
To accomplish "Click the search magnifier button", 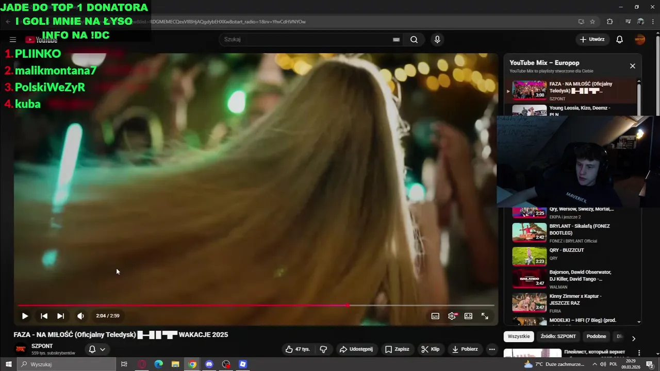I will (x=414, y=40).
